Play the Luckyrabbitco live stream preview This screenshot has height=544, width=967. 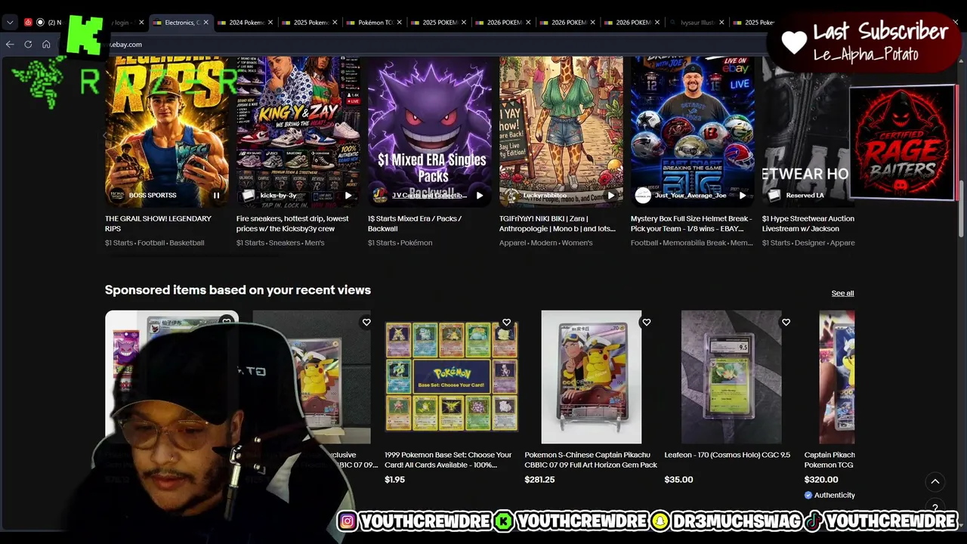[611, 195]
